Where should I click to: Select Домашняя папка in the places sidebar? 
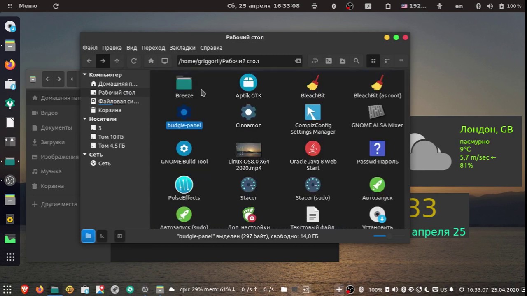point(115,83)
